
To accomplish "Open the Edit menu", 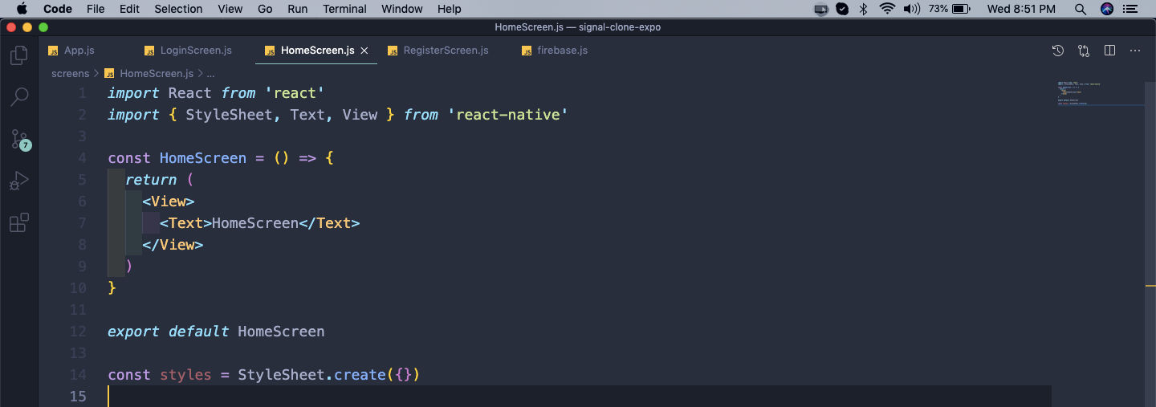I will point(129,9).
